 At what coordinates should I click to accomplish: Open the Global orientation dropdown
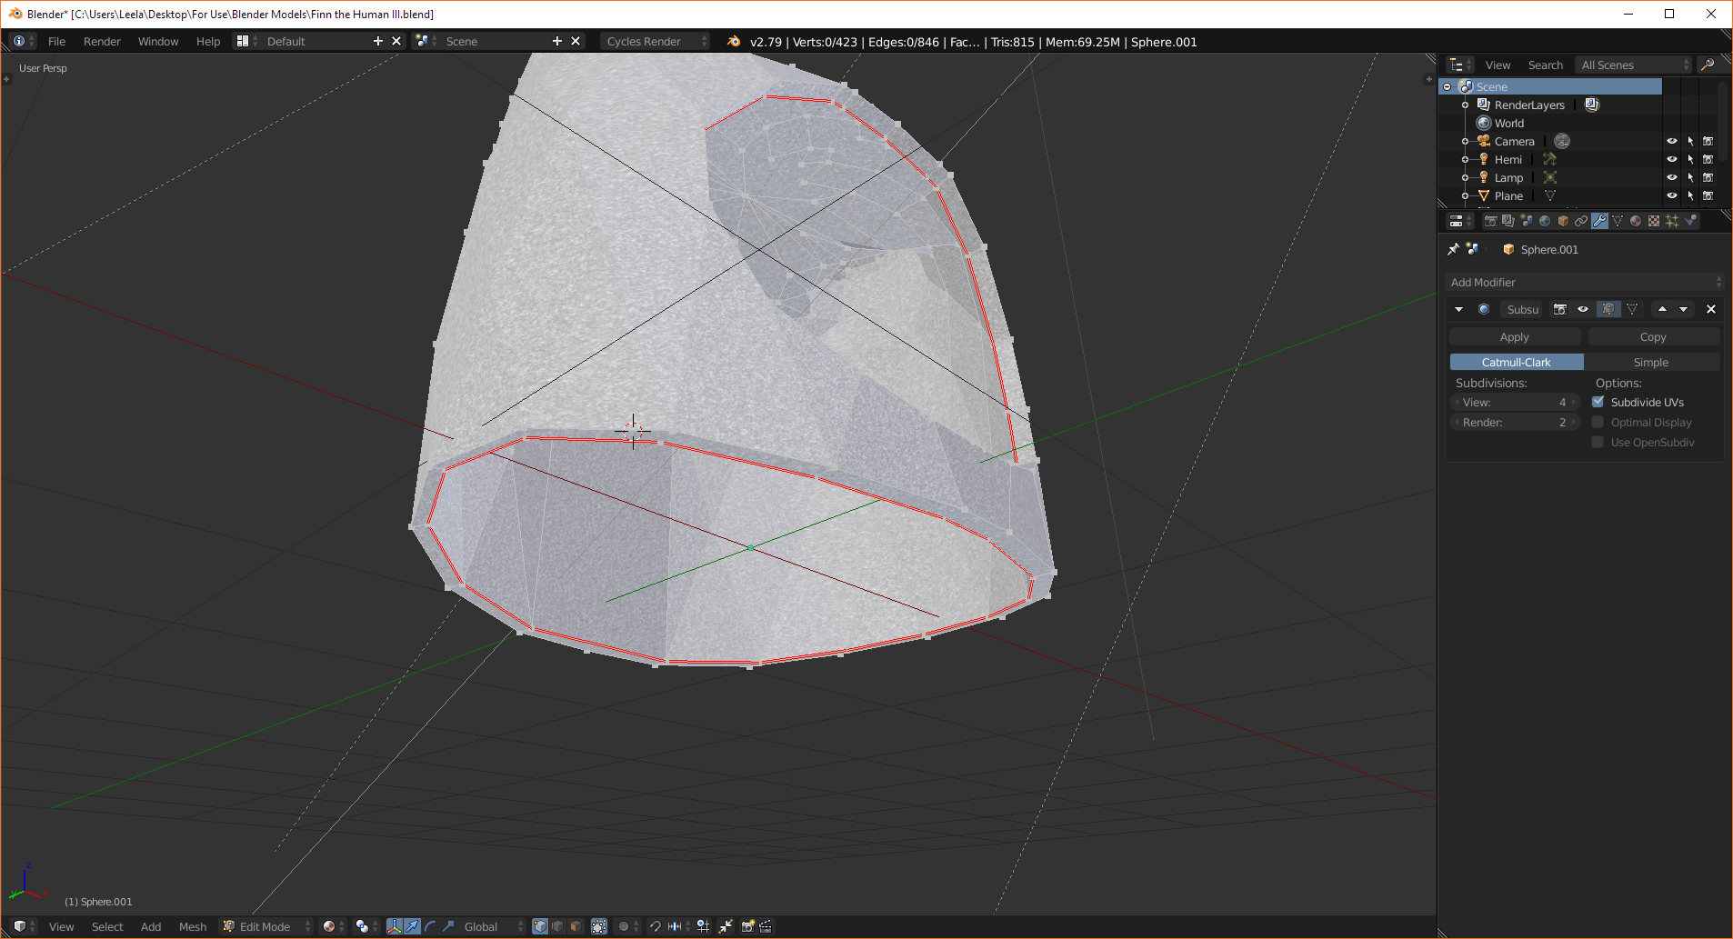492,926
